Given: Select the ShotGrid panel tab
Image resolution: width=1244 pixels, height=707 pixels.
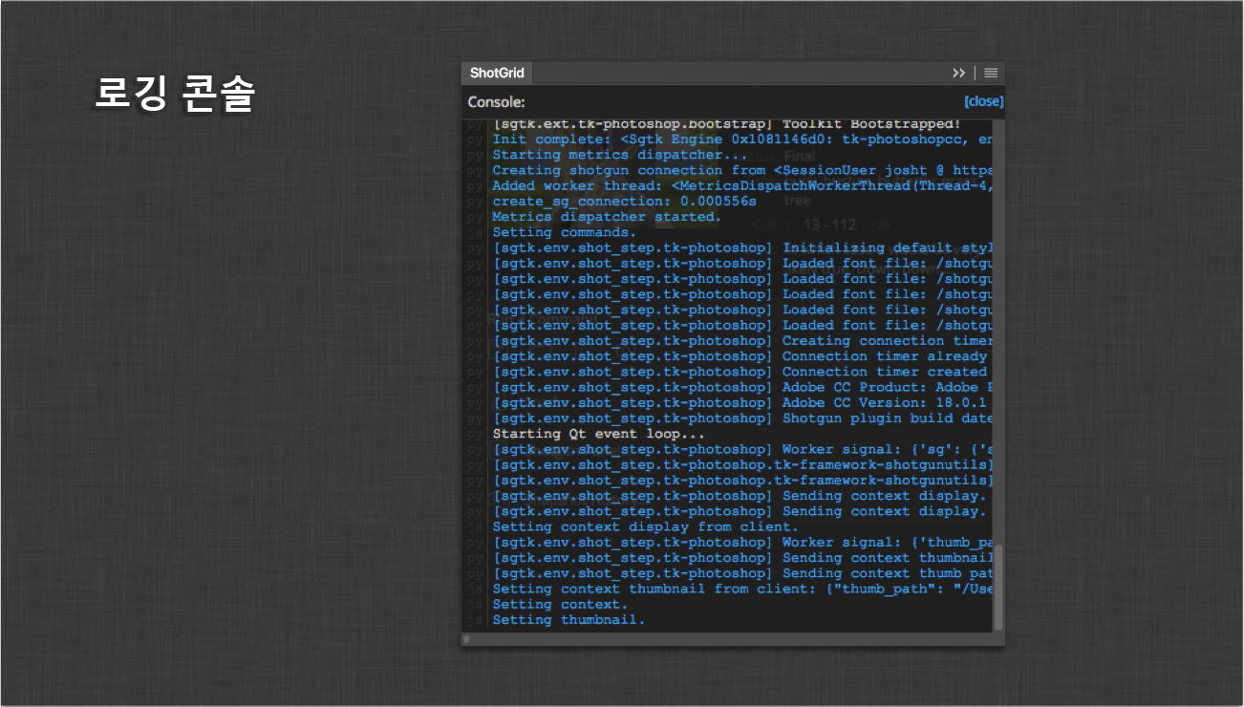Looking at the screenshot, I should (497, 74).
